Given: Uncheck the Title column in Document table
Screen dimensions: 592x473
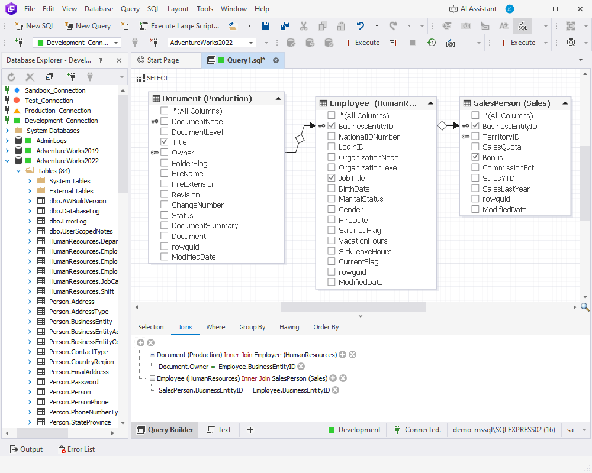Looking at the screenshot, I should [164, 142].
